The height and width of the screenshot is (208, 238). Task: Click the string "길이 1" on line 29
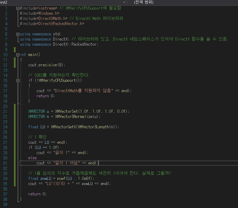pos(62,153)
